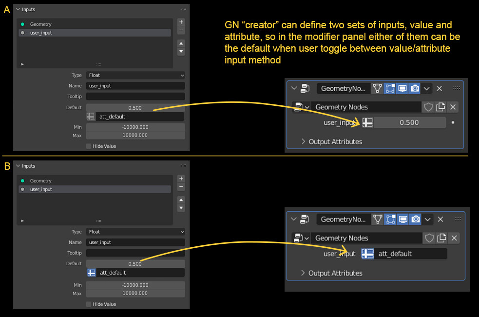Click Name field user_input in panel A
The image size is (479, 317).
point(135,86)
